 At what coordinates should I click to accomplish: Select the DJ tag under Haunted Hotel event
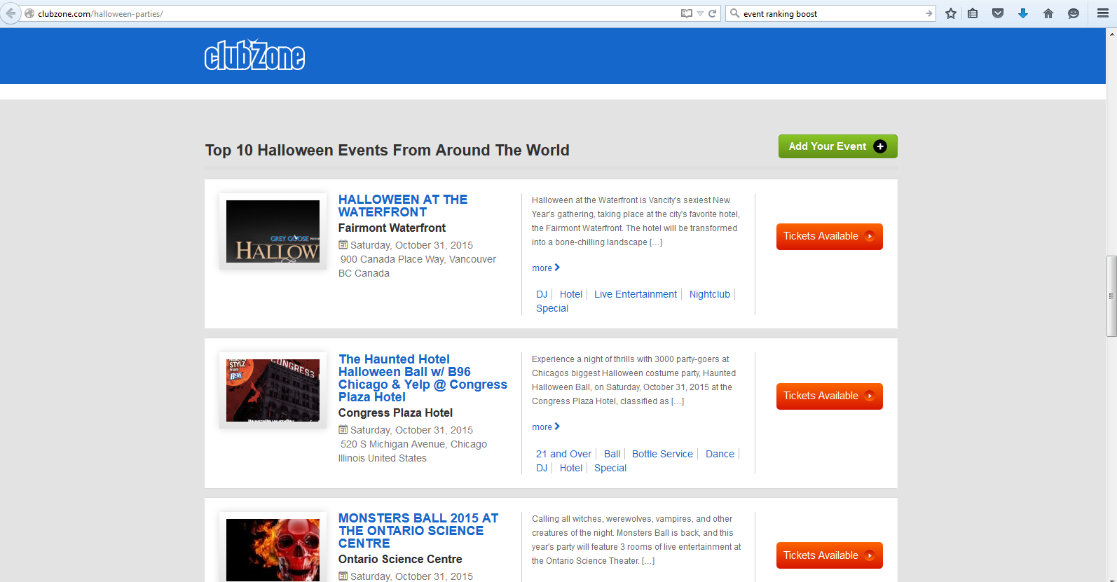point(542,468)
